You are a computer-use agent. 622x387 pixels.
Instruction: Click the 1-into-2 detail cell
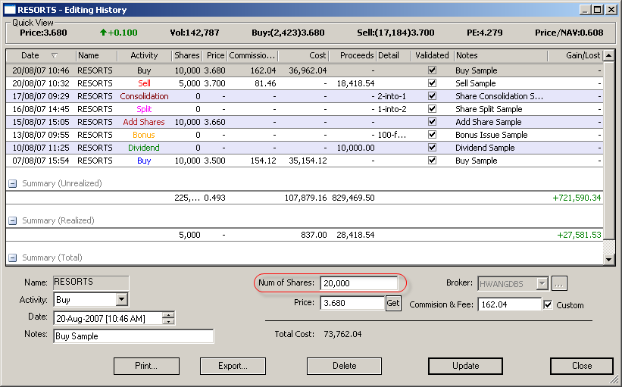tap(392, 109)
